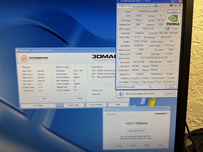Click the Technology 130 nm field
Image resolution: width=203 pixels, height=152 pixels.
tap(138, 20)
